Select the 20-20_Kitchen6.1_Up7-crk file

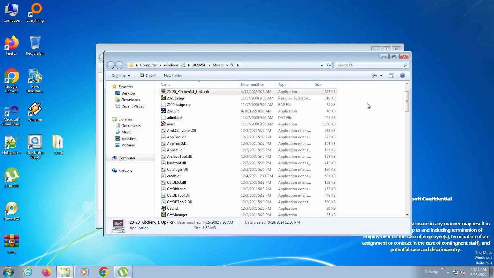[248, 92]
